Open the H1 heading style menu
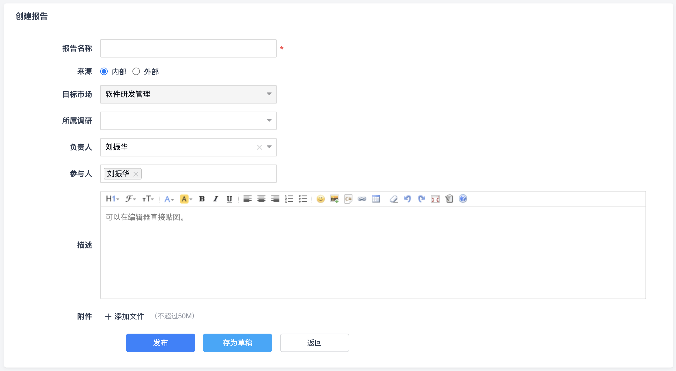The height and width of the screenshot is (371, 676). 112,199
